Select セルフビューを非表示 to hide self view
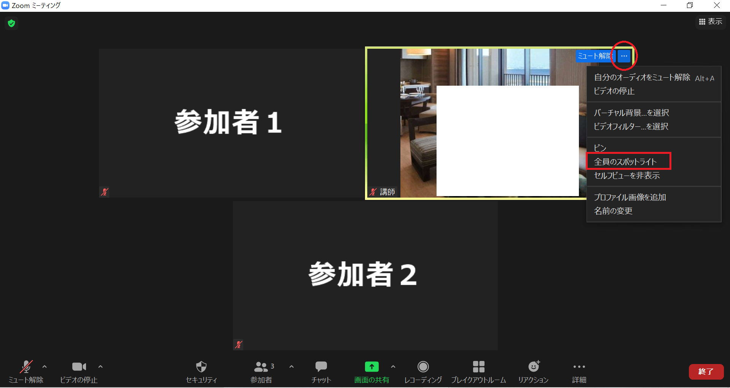Screen dimensions: 730x388 (x=627, y=176)
